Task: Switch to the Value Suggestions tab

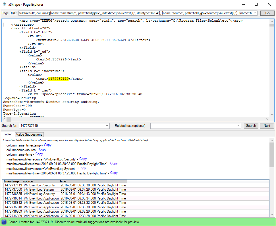Action: (29, 135)
